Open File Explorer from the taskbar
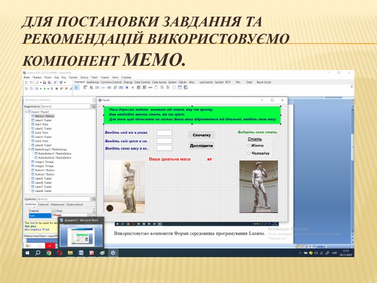 70,253
